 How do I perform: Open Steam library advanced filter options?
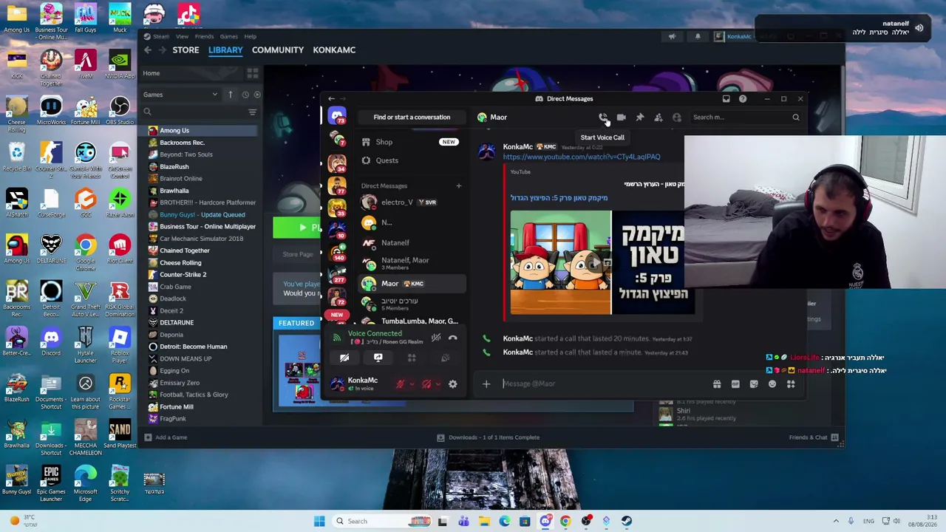[x=253, y=112]
